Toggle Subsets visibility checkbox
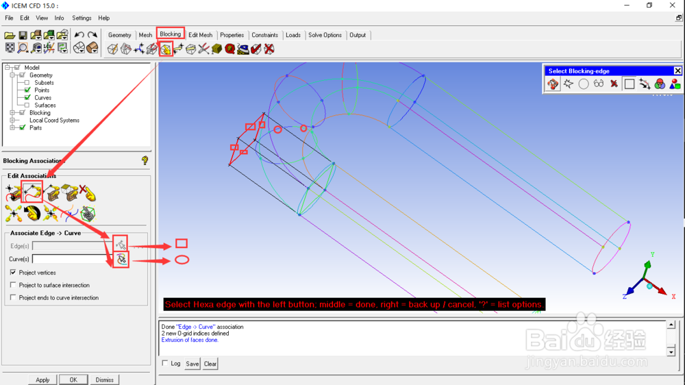The width and height of the screenshot is (685, 385). [x=27, y=83]
